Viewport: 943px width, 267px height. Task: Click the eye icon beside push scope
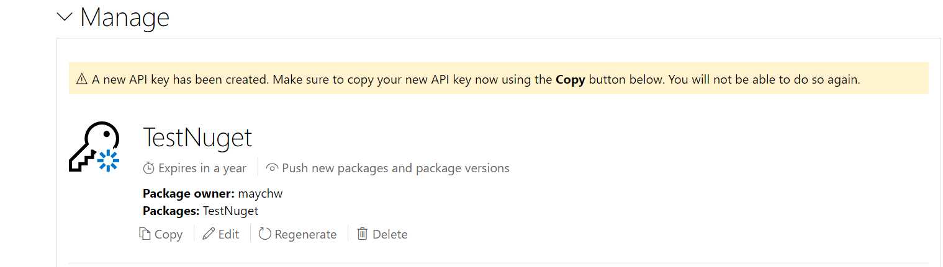(x=272, y=168)
